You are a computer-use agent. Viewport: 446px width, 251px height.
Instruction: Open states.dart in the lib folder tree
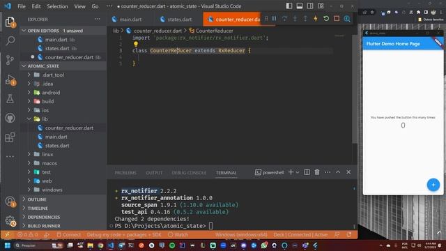[x=57, y=146]
